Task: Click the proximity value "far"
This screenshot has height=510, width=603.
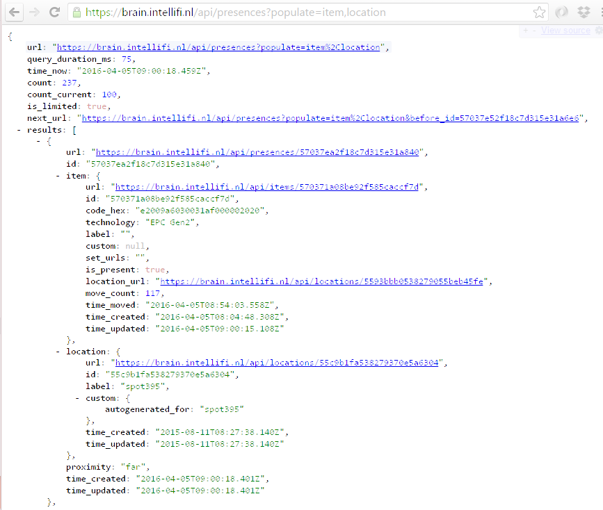Action: click(x=133, y=467)
